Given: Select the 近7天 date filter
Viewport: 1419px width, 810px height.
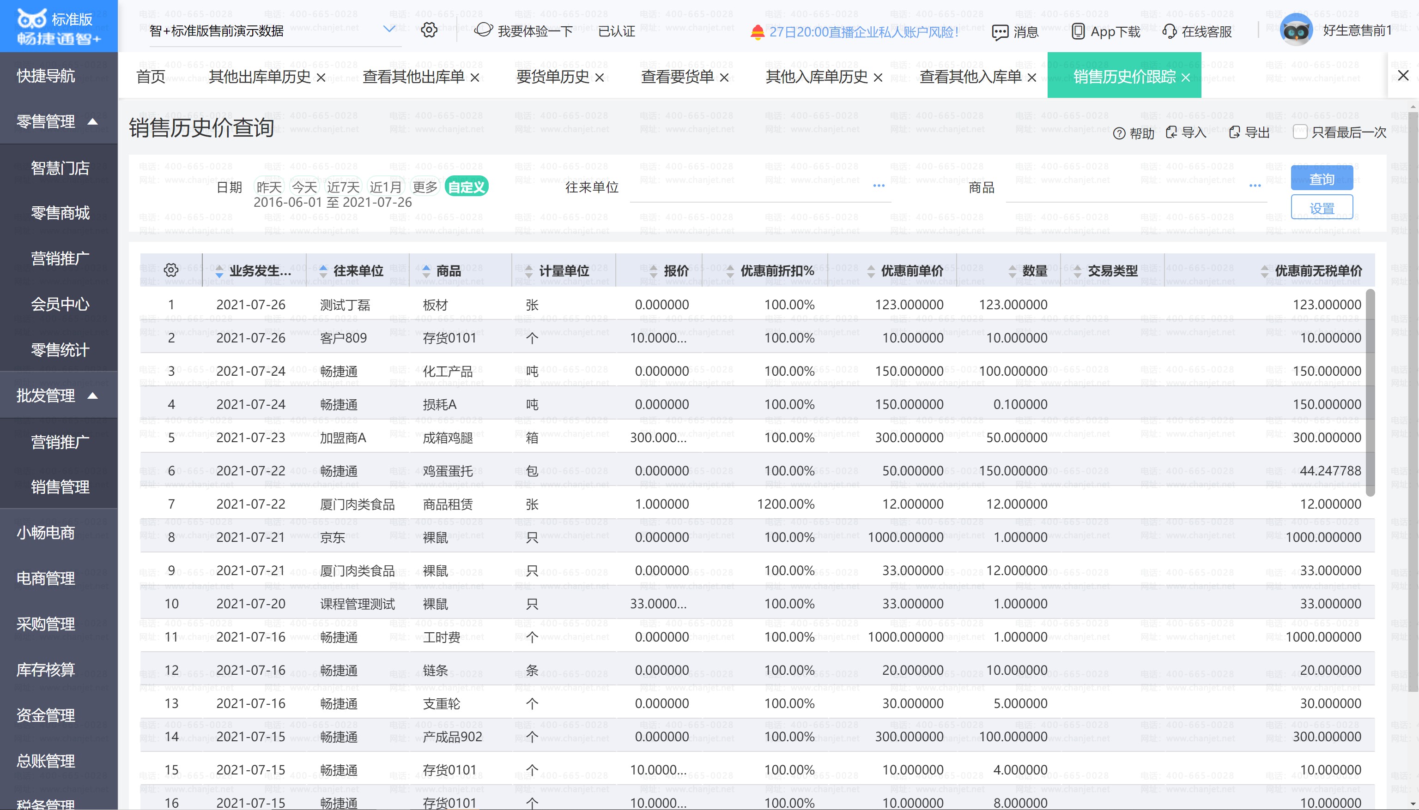Looking at the screenshot, I should pyautogui.click(x=344, y=187).
